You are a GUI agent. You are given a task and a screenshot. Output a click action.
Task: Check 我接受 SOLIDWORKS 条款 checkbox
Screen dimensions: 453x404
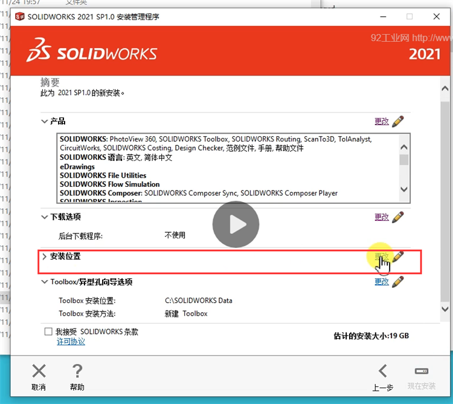(x=48, y=331)
